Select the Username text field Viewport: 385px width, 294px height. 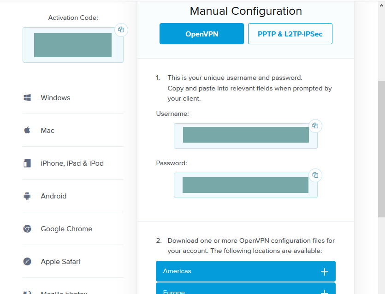coord(245,136)
